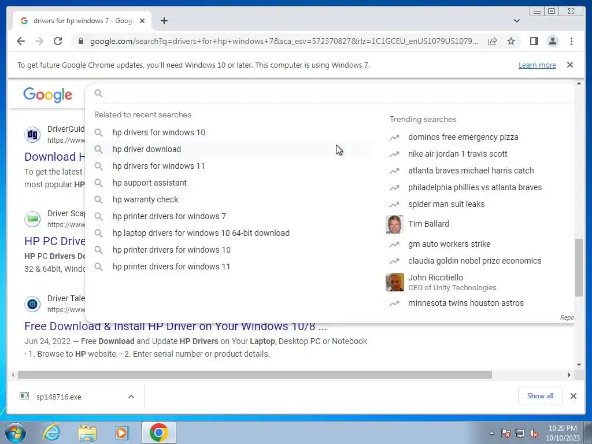Screen dimensions: 592x444
Task: Click the horizontal scrollbar thumb
Action: coord(255,375)
